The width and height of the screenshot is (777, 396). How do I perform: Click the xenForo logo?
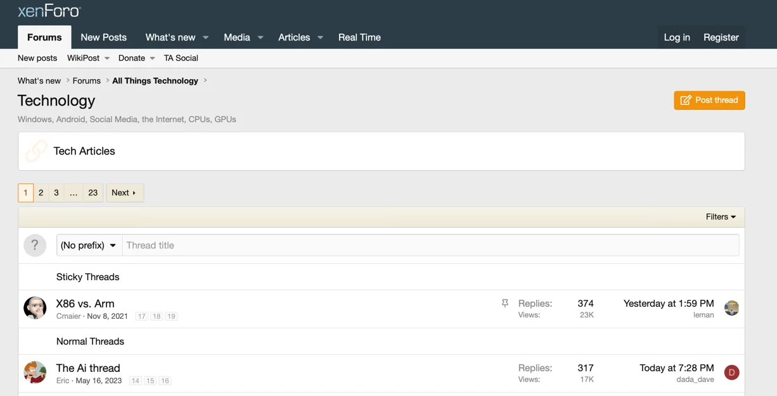coord(49,11)
